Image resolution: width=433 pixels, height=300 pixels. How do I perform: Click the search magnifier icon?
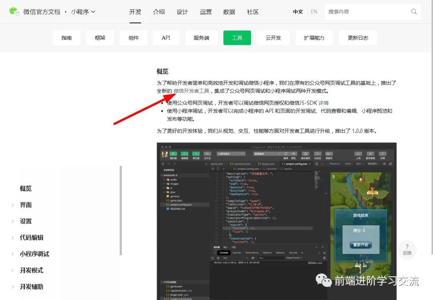[414, 12]
